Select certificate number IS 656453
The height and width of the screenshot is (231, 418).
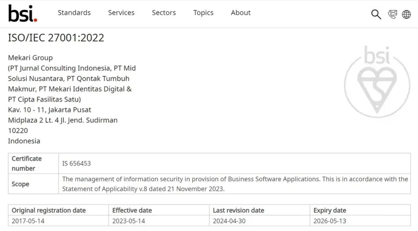(76, 163)
